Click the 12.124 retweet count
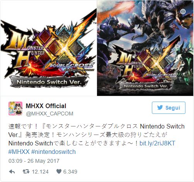 point(40,172)
